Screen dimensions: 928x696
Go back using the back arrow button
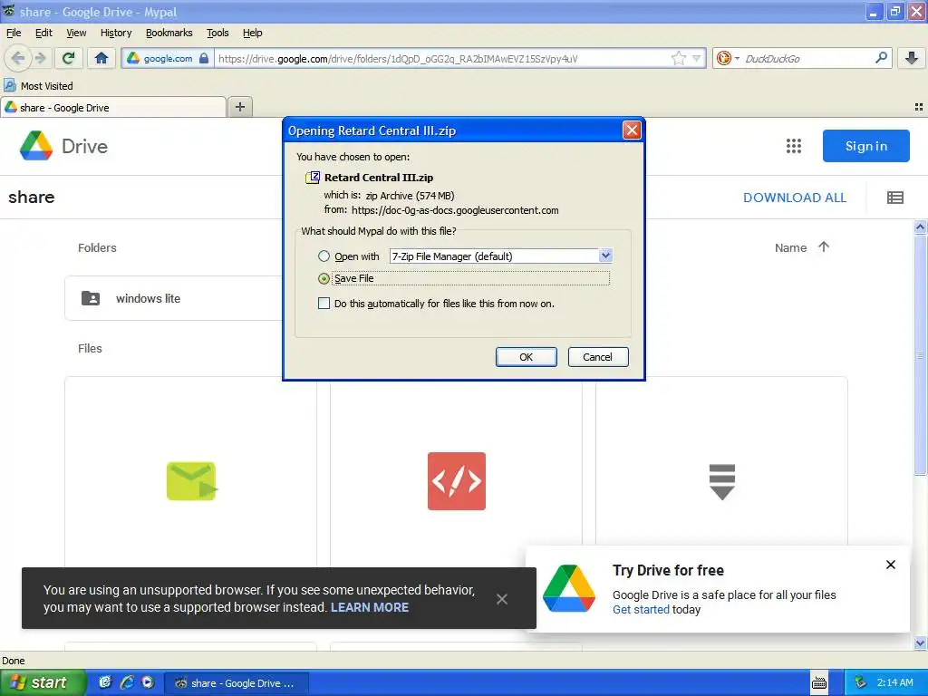point(17,58)
